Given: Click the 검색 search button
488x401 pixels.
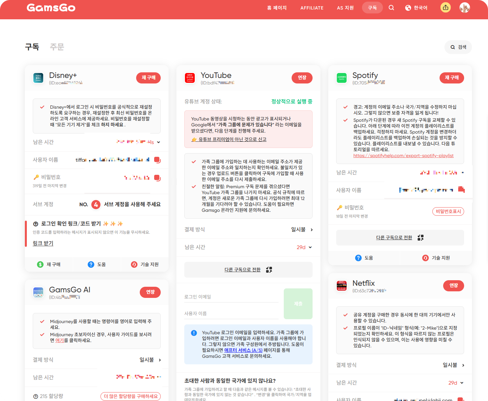Looking at the screenshot, I should pyautogui.click(x=458, y=47).
